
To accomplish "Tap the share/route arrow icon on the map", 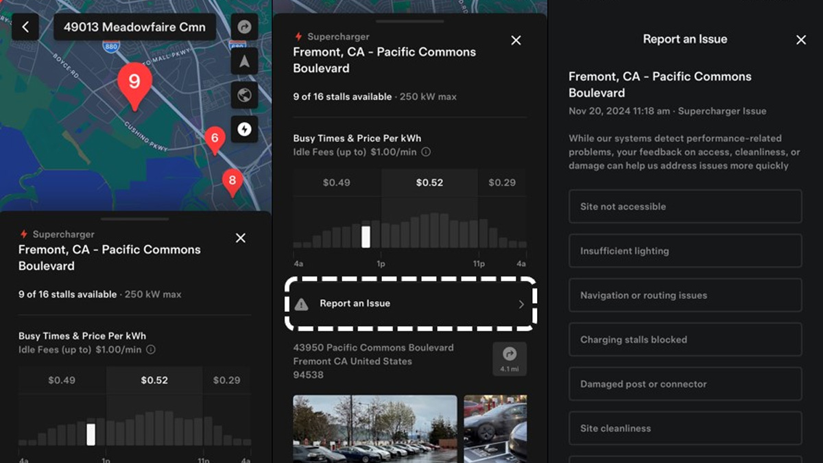I will [244, 27].
